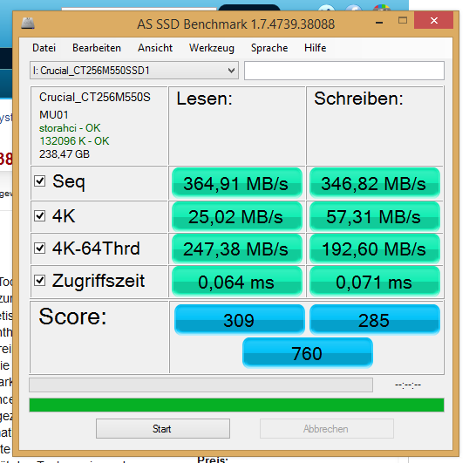Disable the Zugriffszeit test checkbox
The height and width of the screenshot is (463, 476).
[x=40, y=280]
